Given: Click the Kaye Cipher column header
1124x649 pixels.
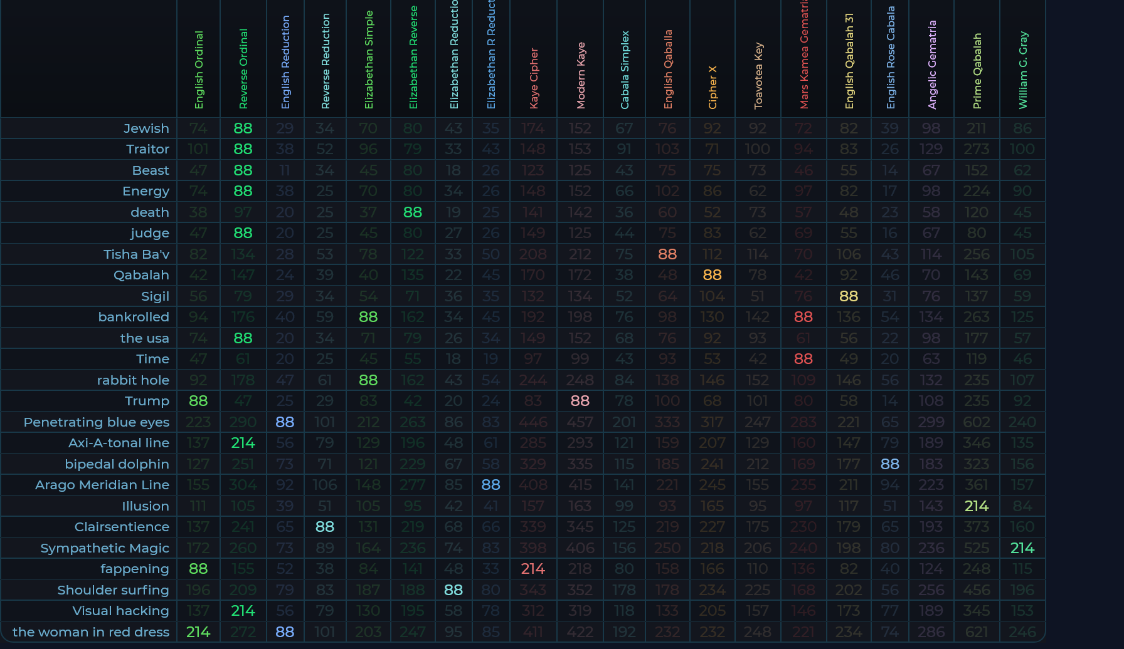Looking at the screenshot, I should pos(534,78).
